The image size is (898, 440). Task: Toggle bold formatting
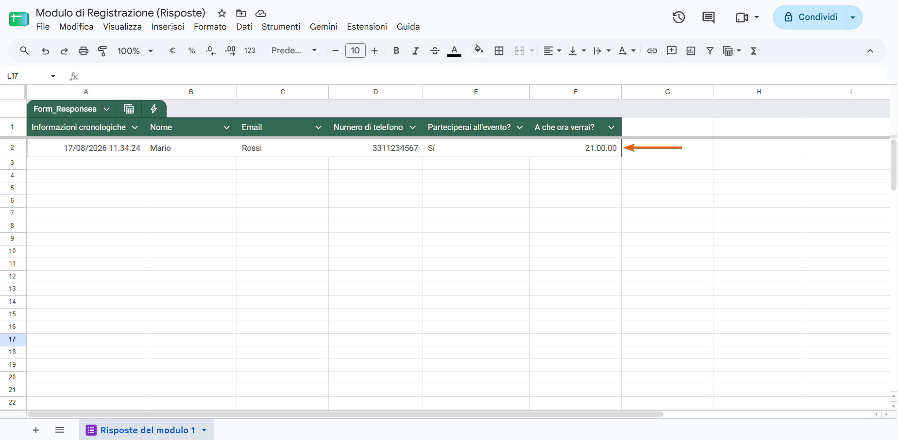(396, 50)
